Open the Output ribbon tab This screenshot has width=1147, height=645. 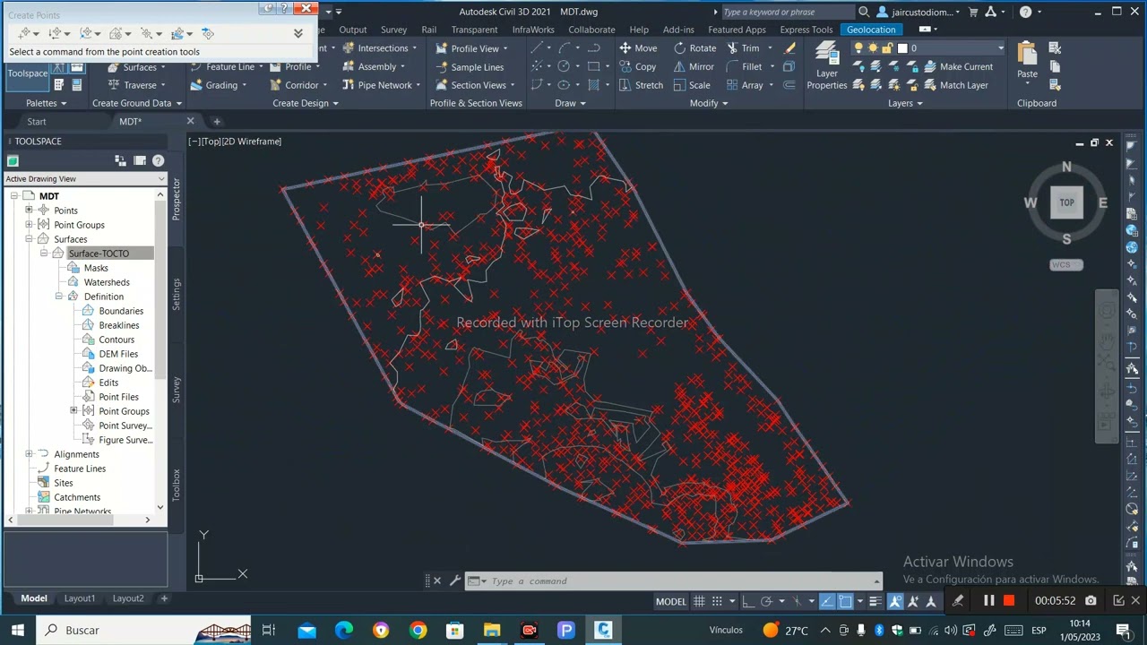(x=352, y=30)
